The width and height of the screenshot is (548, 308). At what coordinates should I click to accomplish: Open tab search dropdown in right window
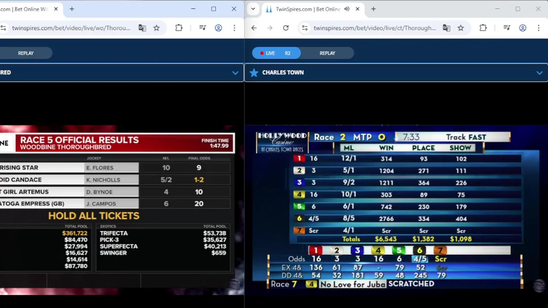253,9
